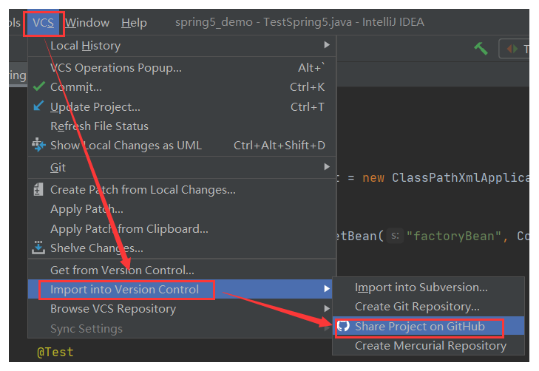
Task: Select Apply Patch from Clipboard
Action: click(x=182, y=229)
